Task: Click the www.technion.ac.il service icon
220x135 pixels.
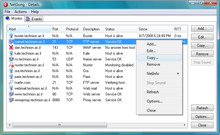Action: (x=11, y=94)
